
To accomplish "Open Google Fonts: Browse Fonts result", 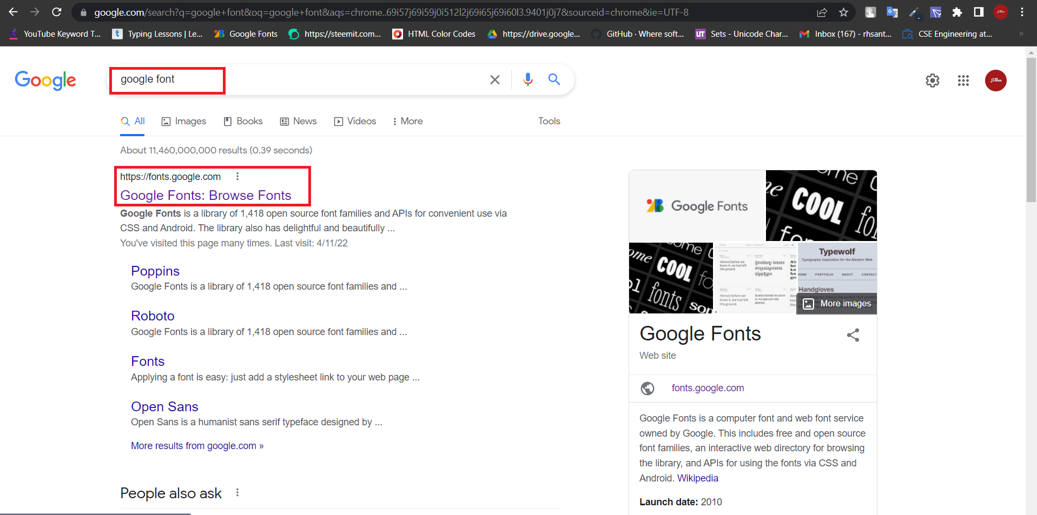I will click(x=206, y=196).
